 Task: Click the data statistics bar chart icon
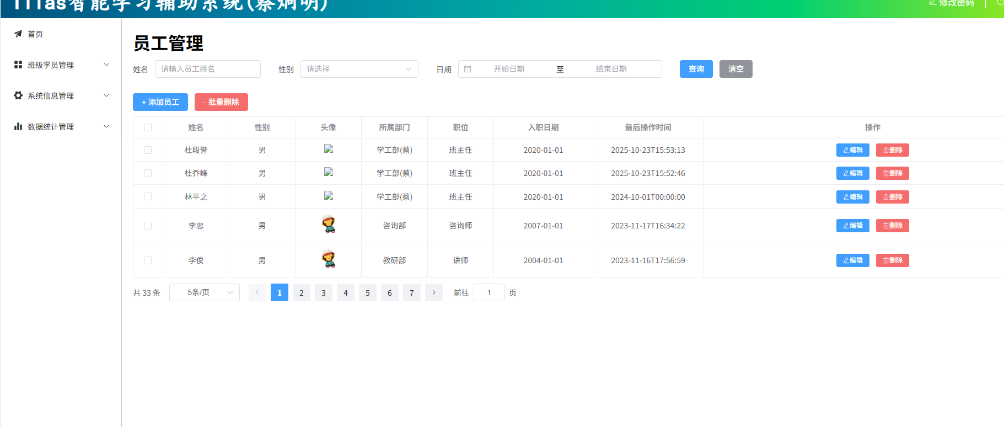18,126
